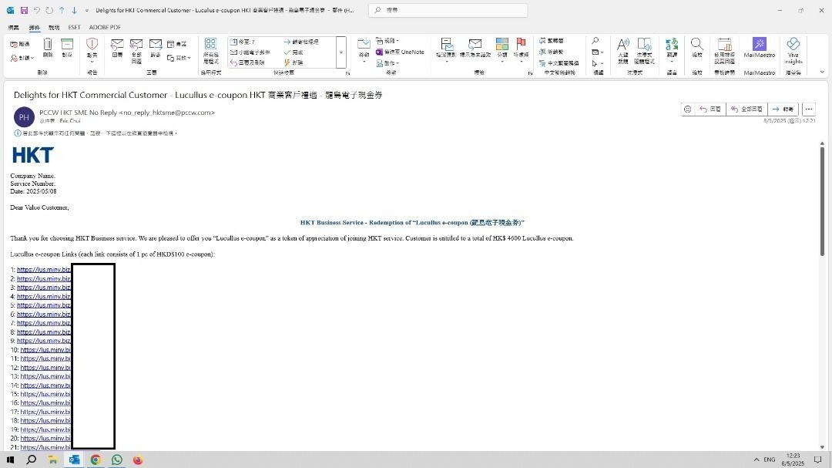Switch to the ESET ribbon tab

click(x=74, y=27)
